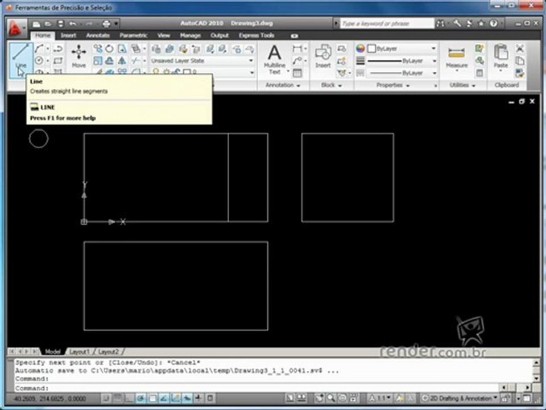Open the Help question mark icon
Screen dimensions: 546x410
pyautogui.click(x=494, y=23)
